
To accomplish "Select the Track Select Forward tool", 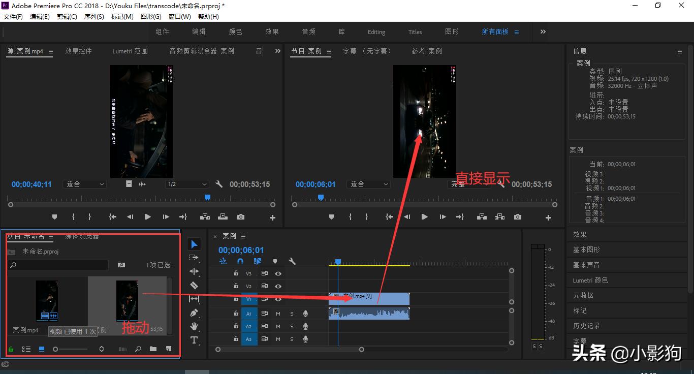I will [195, 258].
